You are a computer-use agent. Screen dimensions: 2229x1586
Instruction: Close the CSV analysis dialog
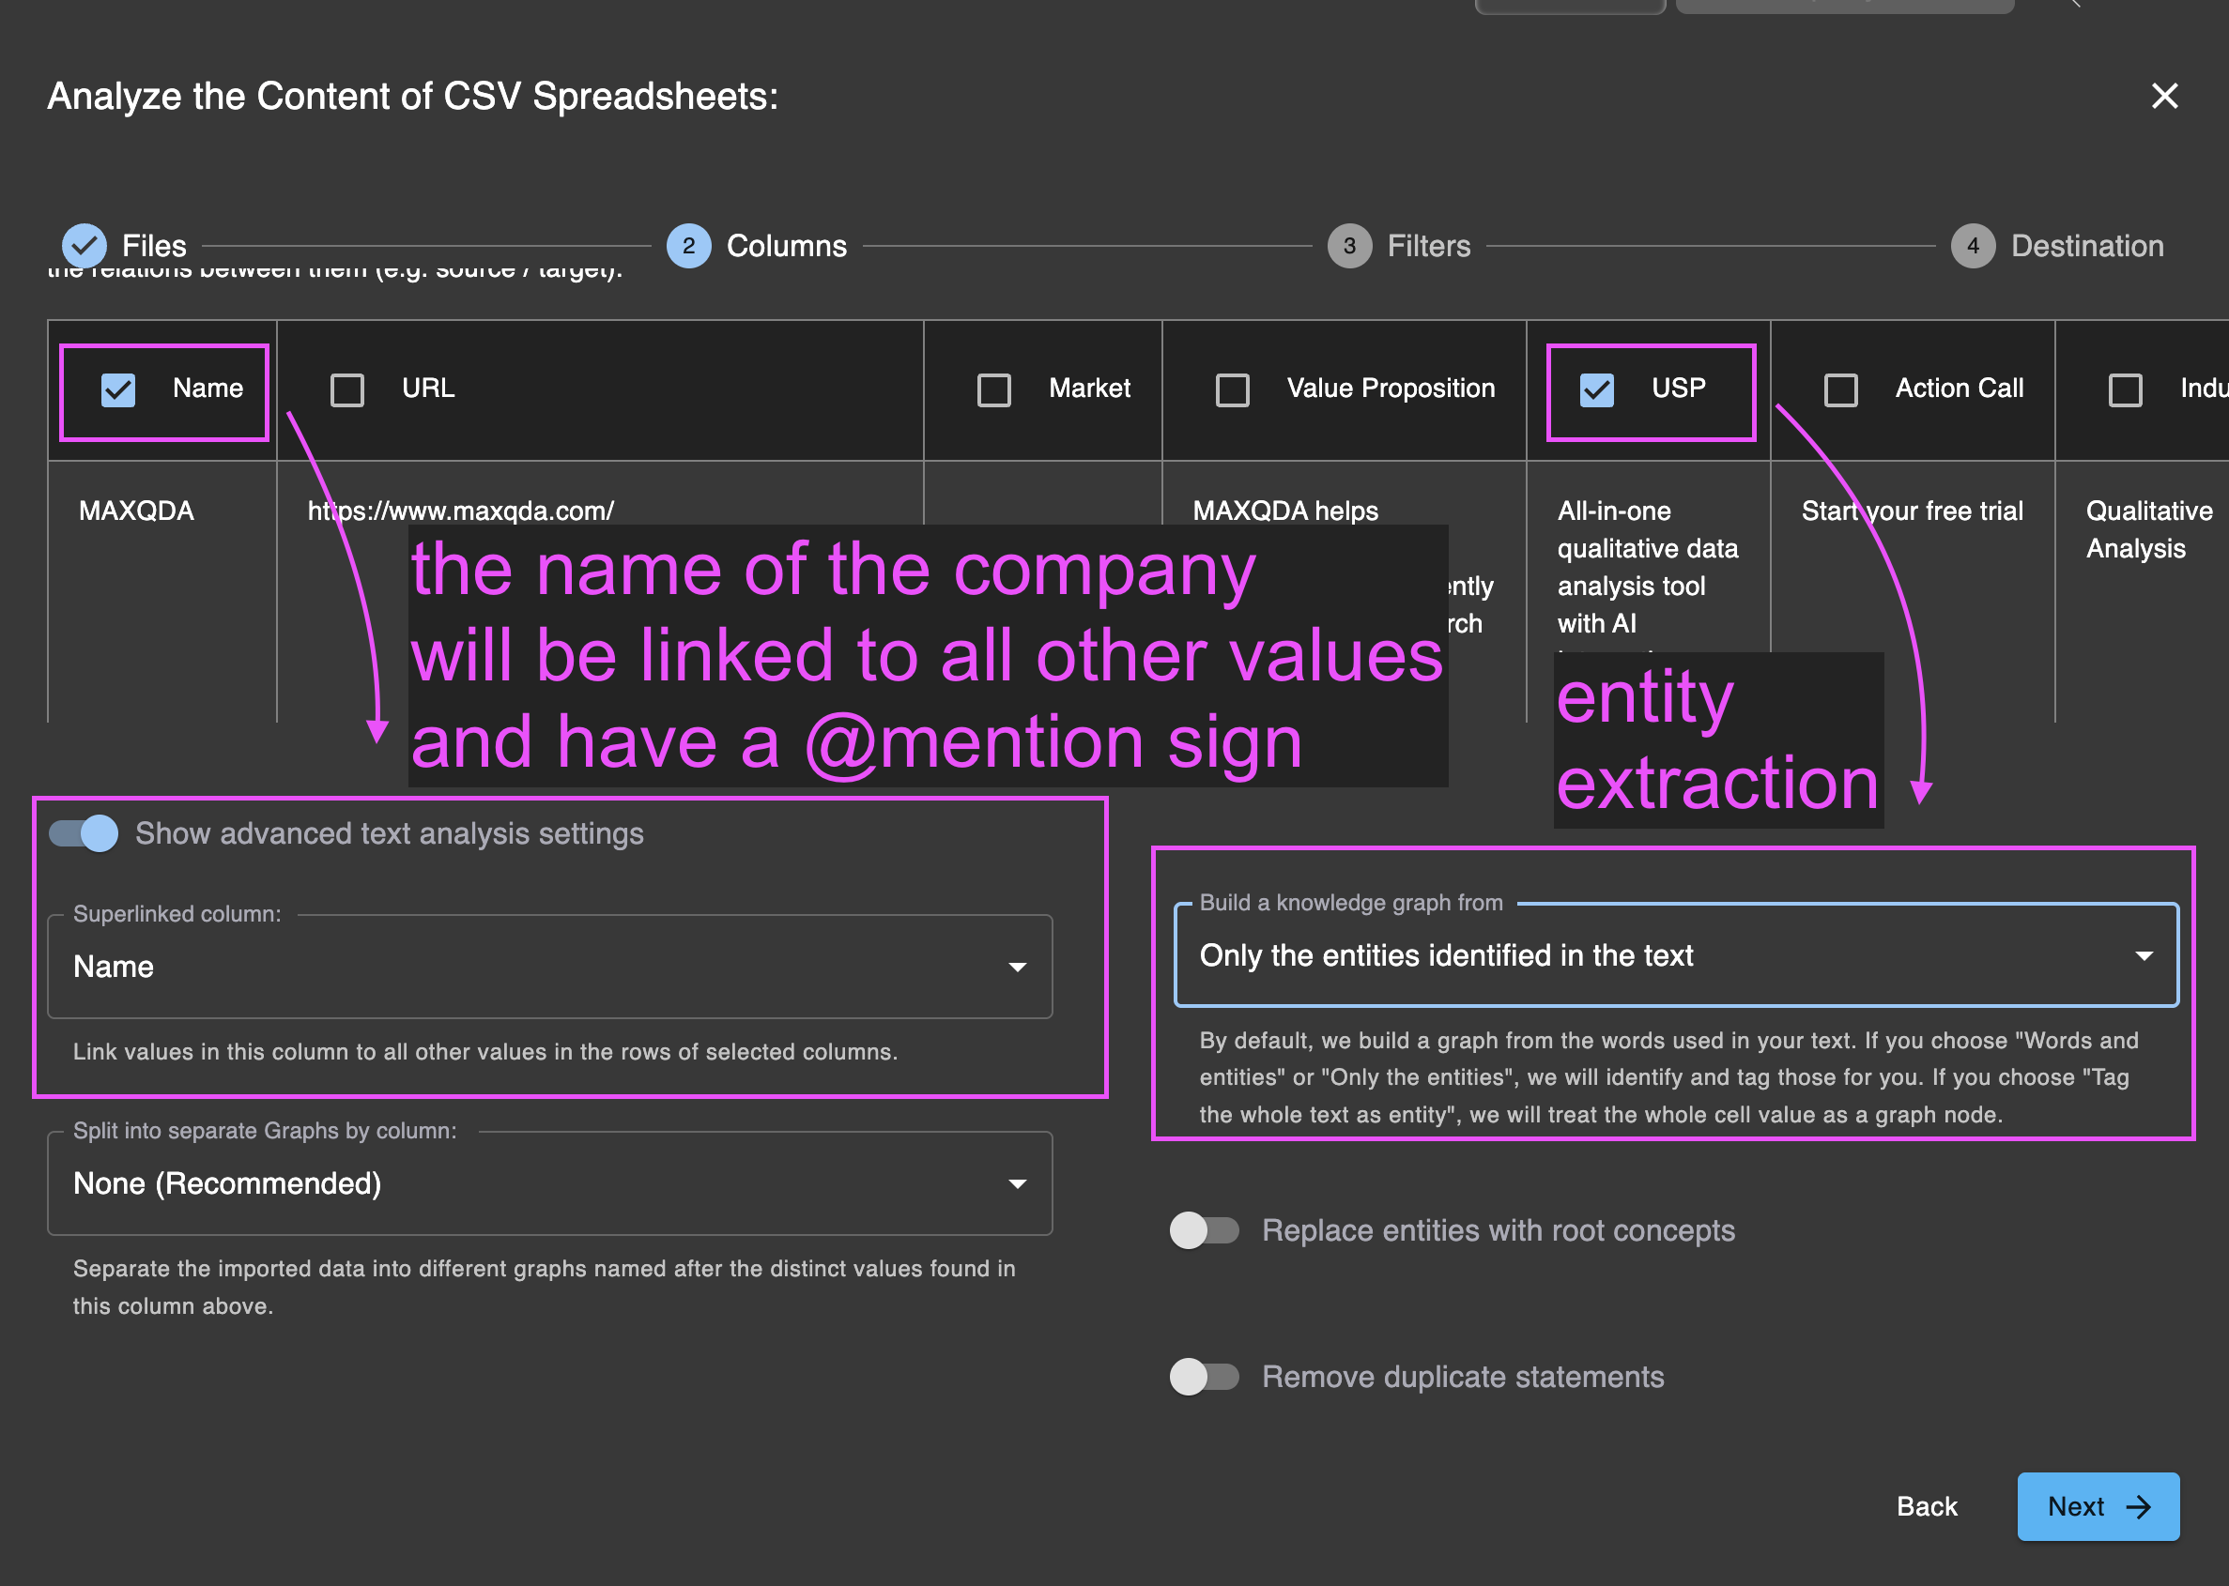coord(2164,96)
